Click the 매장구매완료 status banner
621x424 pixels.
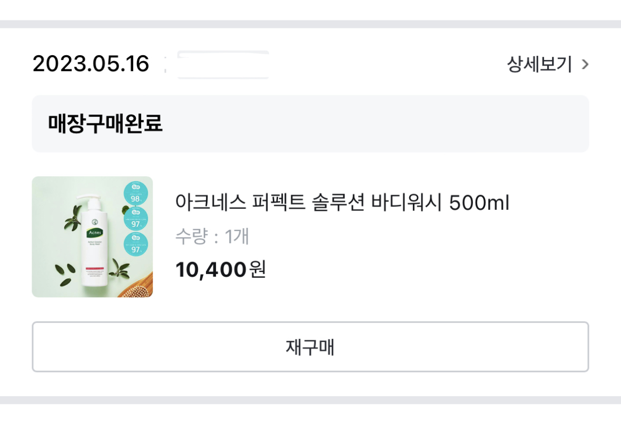(x=310, y=124)
